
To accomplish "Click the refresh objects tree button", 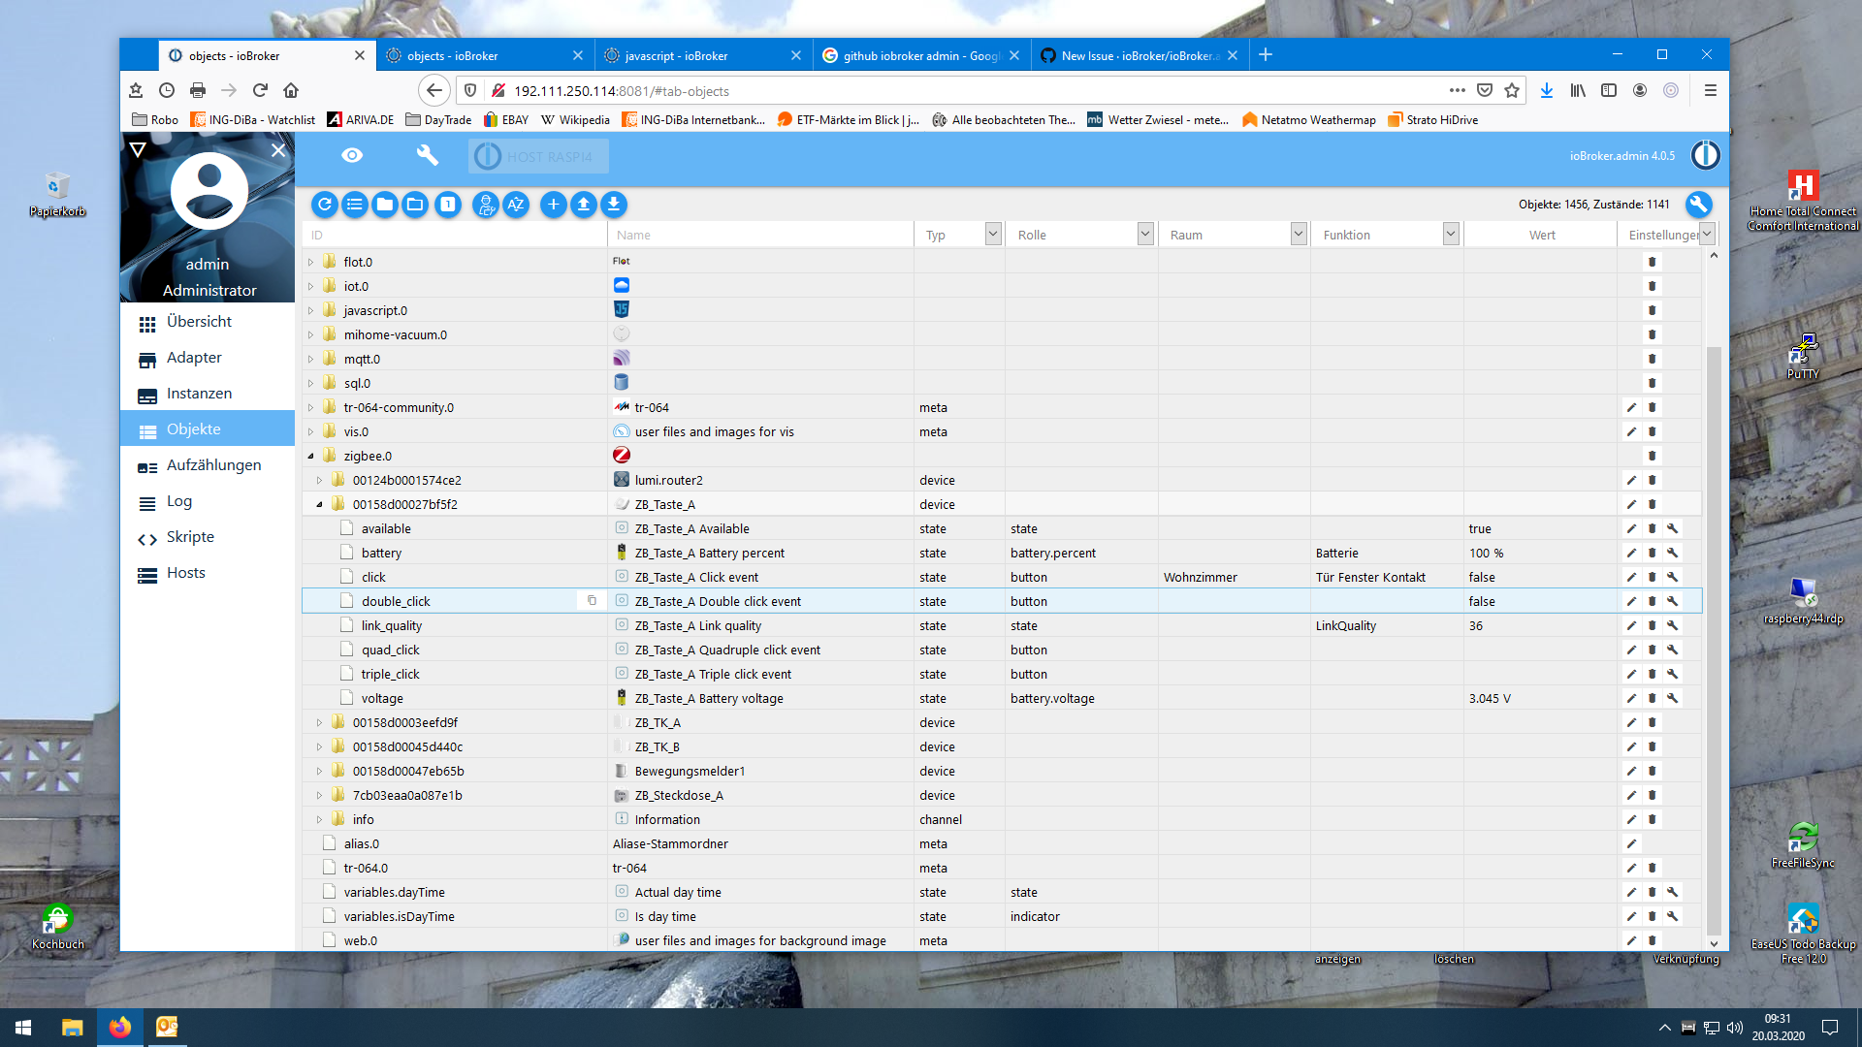I will tap(325, 205).
